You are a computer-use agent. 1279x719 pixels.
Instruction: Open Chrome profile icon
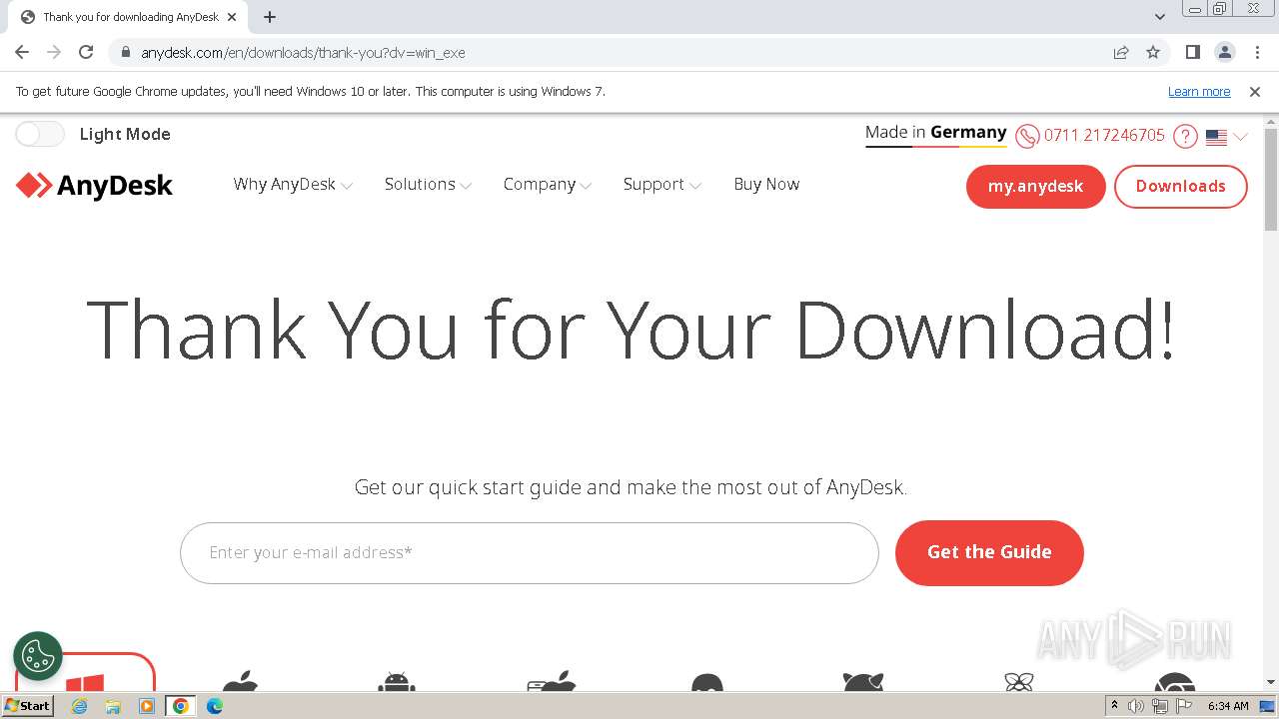click(x=1225, y=52)
